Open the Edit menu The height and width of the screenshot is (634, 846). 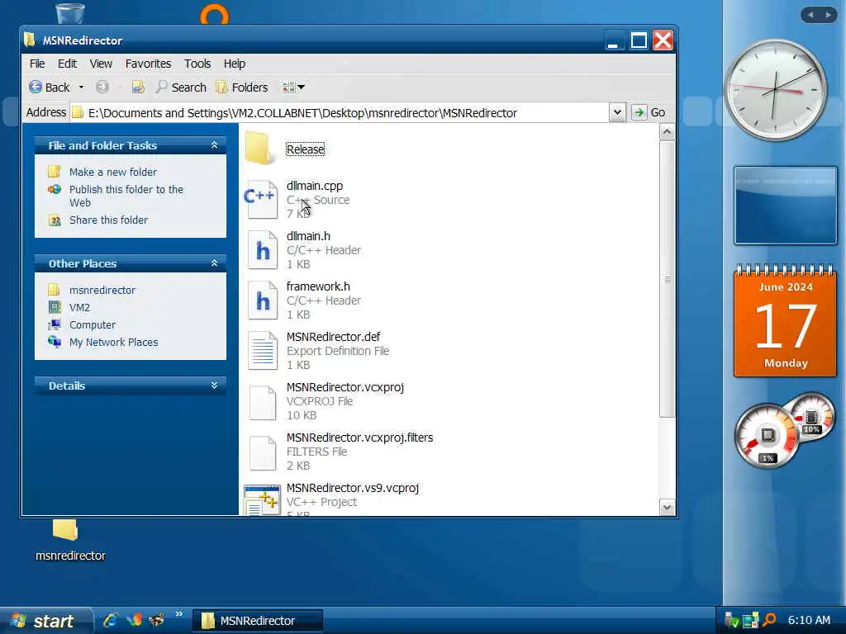[x=67, y=64]
